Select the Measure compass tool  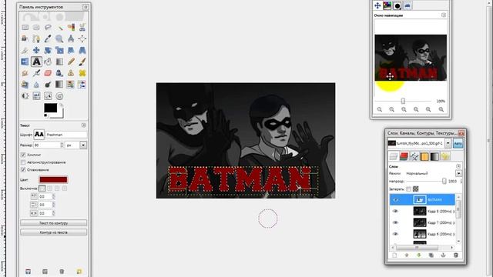[71, 39]
